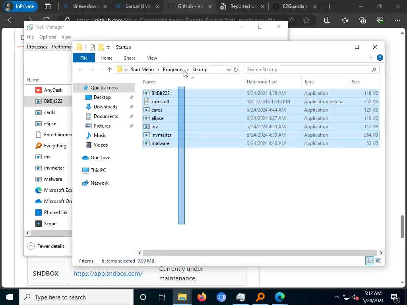Sort by the Size column header
407x305 pixels.
pyautogui.click(x=356, y=82)
